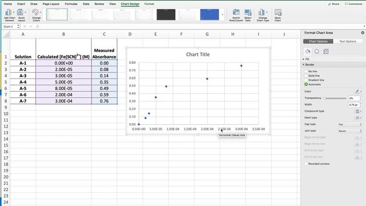Select the first chart style thumbnail
Screen dimensions: 366x206
tap(57, 15)
